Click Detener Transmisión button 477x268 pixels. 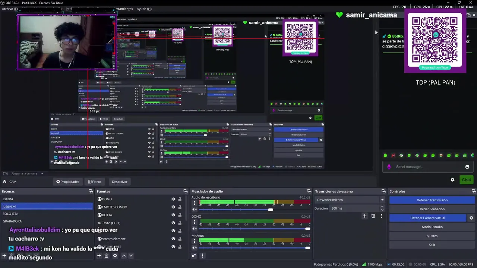(x=432, y=200)
